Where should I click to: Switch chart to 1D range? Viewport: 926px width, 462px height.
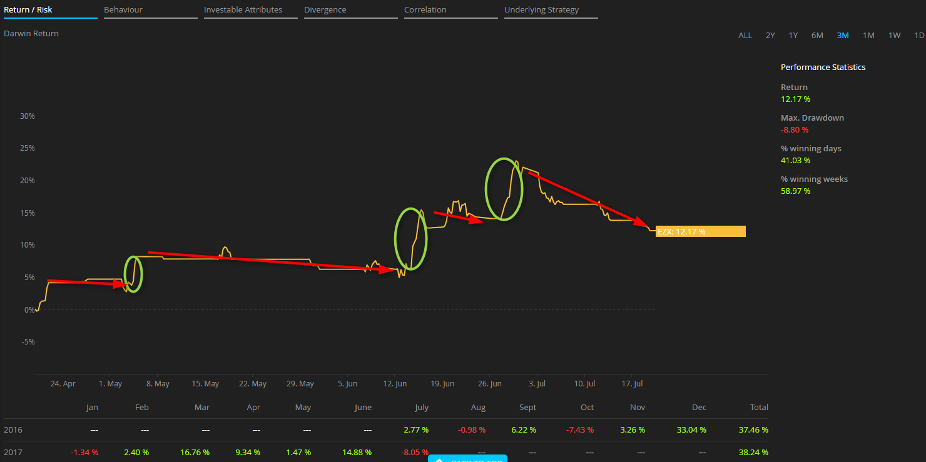[x=919, y=35]
